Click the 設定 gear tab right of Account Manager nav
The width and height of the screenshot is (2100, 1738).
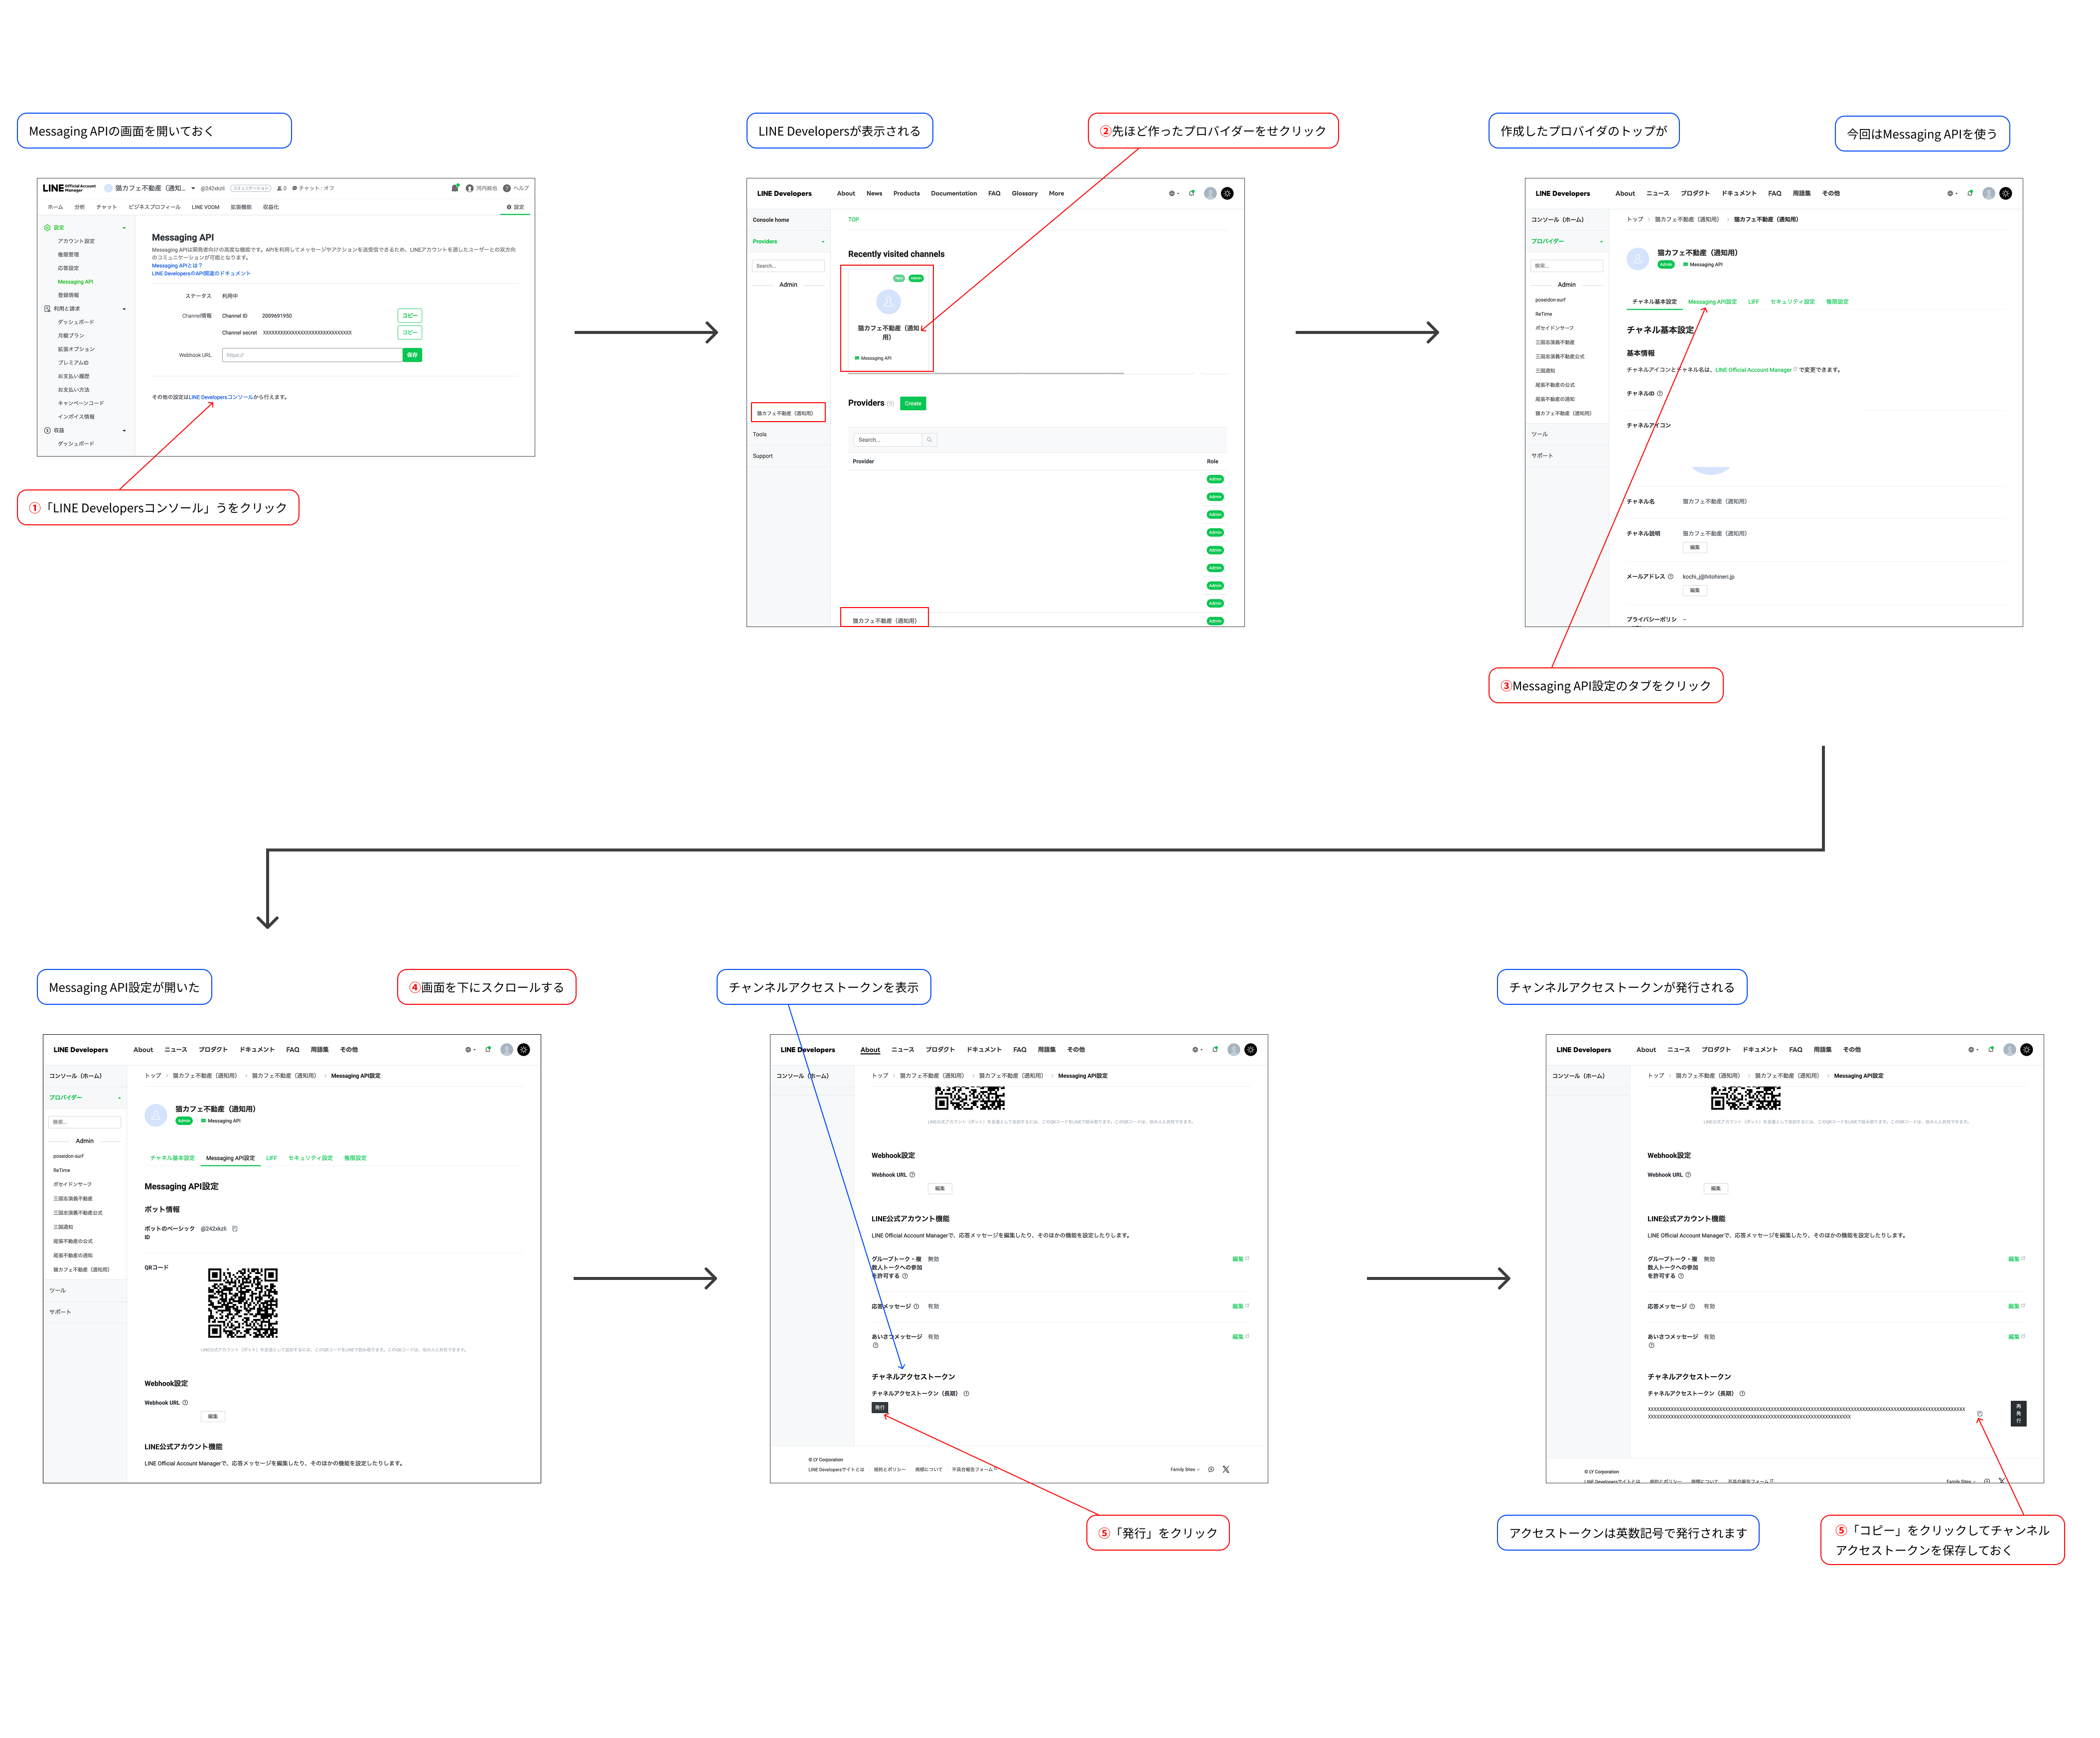pyautogui.click(x=515, y=207)
